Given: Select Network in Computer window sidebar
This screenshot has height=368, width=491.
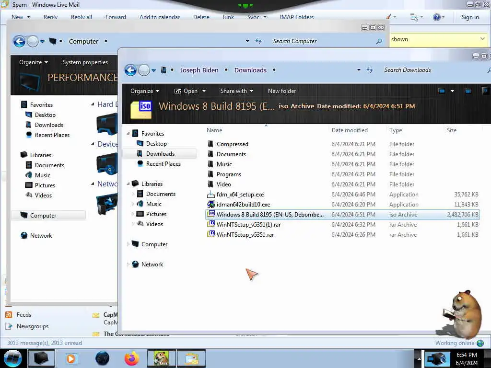Looking at the screenshot, I should 41,236.
